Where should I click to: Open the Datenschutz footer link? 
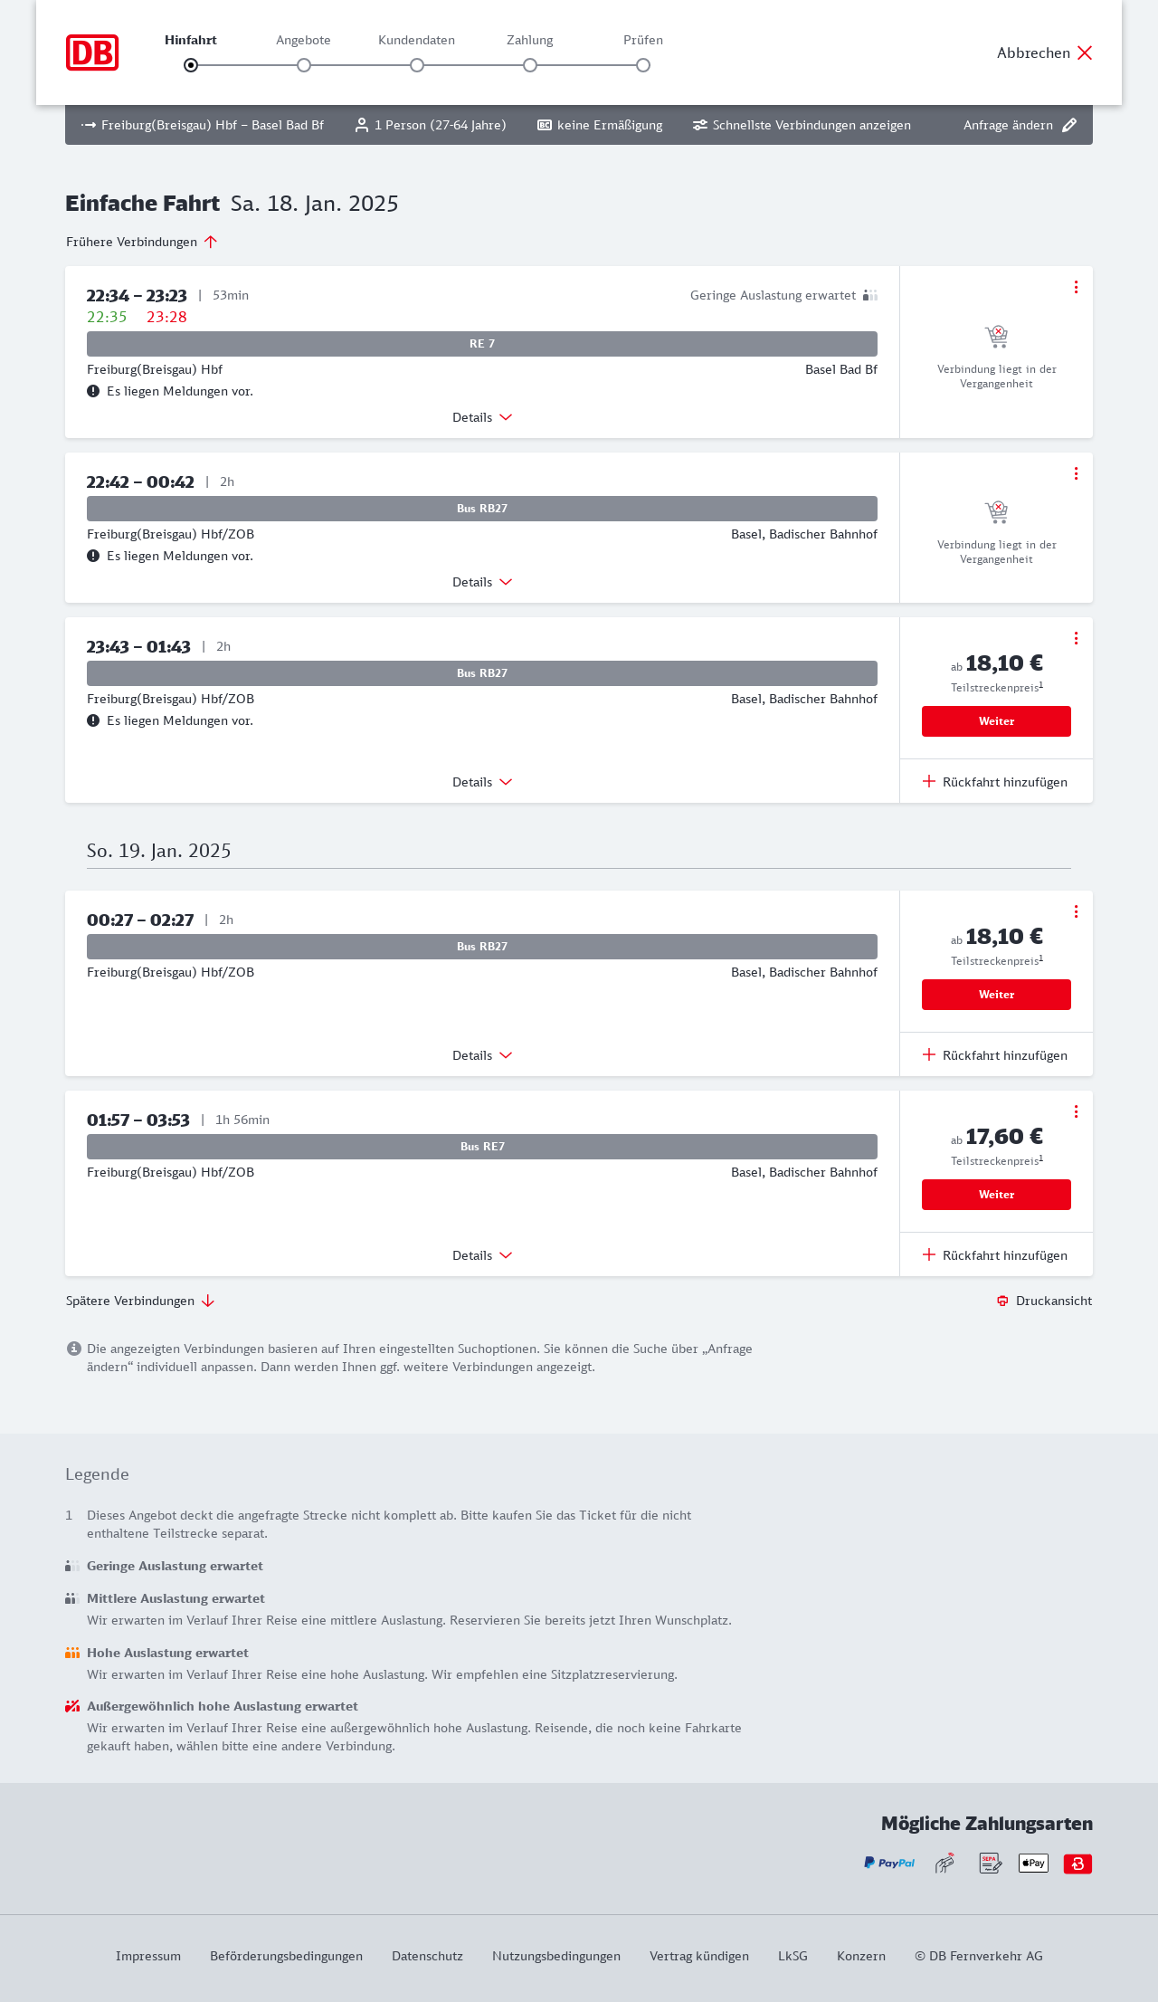pos(427,1956)
